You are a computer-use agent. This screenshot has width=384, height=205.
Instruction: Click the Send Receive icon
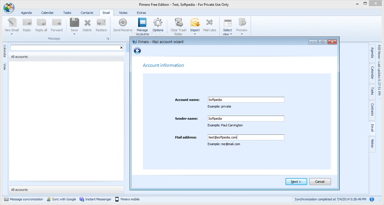pyautogui.click(x=123, y=23)
